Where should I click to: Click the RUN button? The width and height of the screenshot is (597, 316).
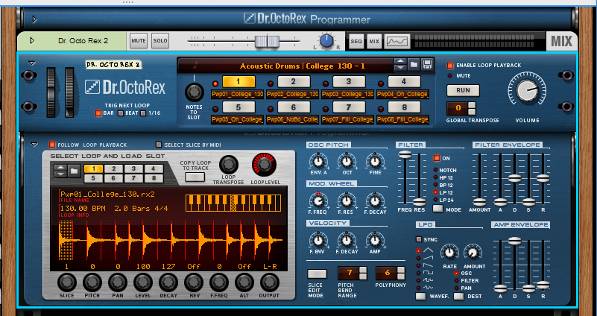point(463,91)
